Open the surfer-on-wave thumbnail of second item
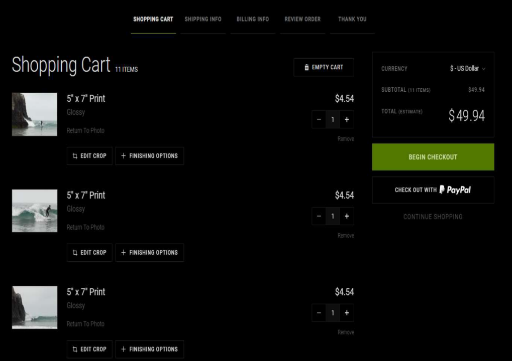Screen dimensions: 512x361 click(35, 211)
